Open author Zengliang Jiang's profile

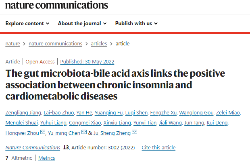pos(23,113)
